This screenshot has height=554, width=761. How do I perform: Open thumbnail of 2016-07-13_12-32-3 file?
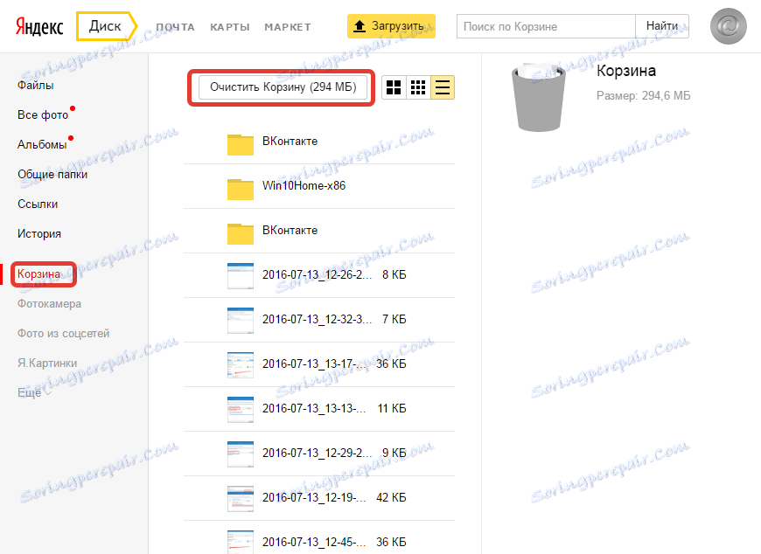click(241, 320)
